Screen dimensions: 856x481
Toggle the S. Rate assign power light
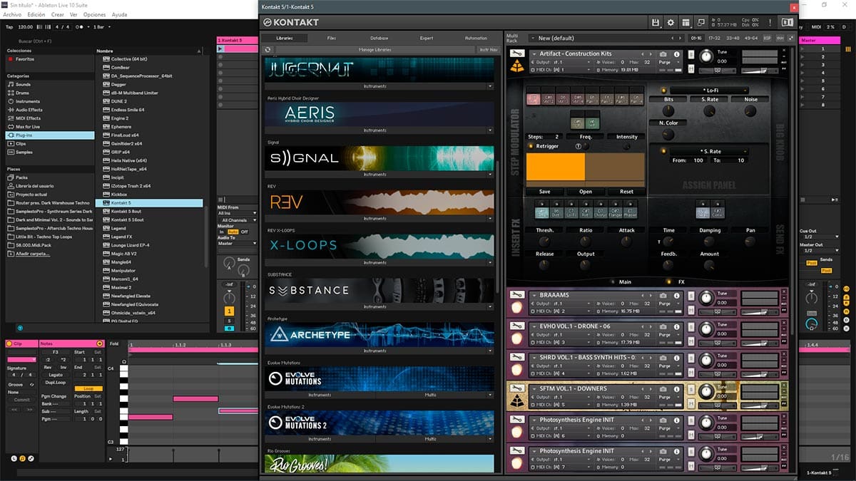(x=663, y=151)
